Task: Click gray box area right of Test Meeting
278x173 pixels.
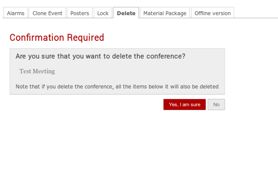Action: point(138,71)
